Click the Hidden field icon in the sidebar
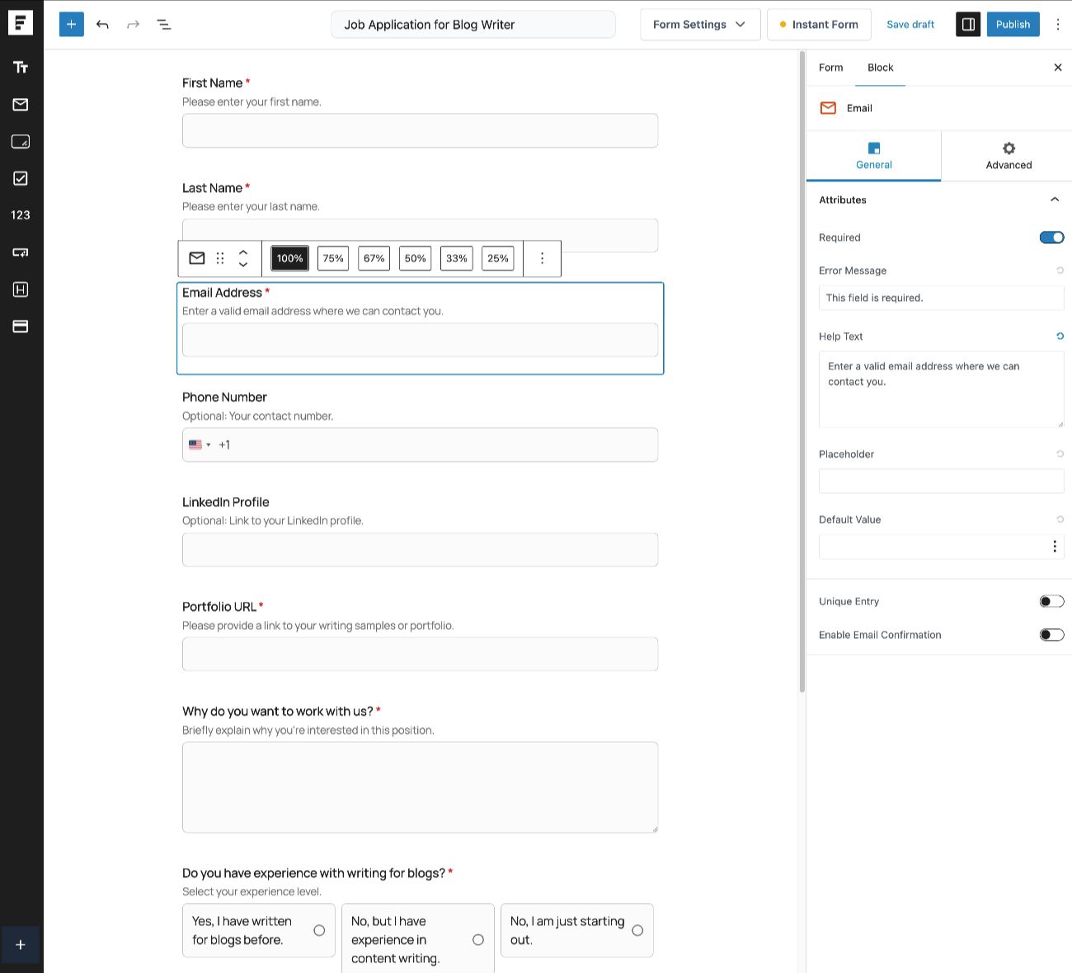 [x=21, y=289]
